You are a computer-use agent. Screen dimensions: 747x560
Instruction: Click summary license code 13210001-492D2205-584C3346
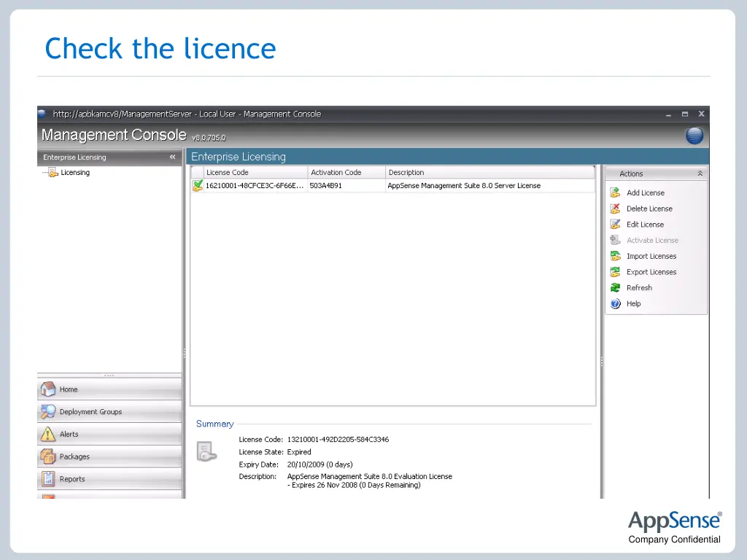[338, 439]
